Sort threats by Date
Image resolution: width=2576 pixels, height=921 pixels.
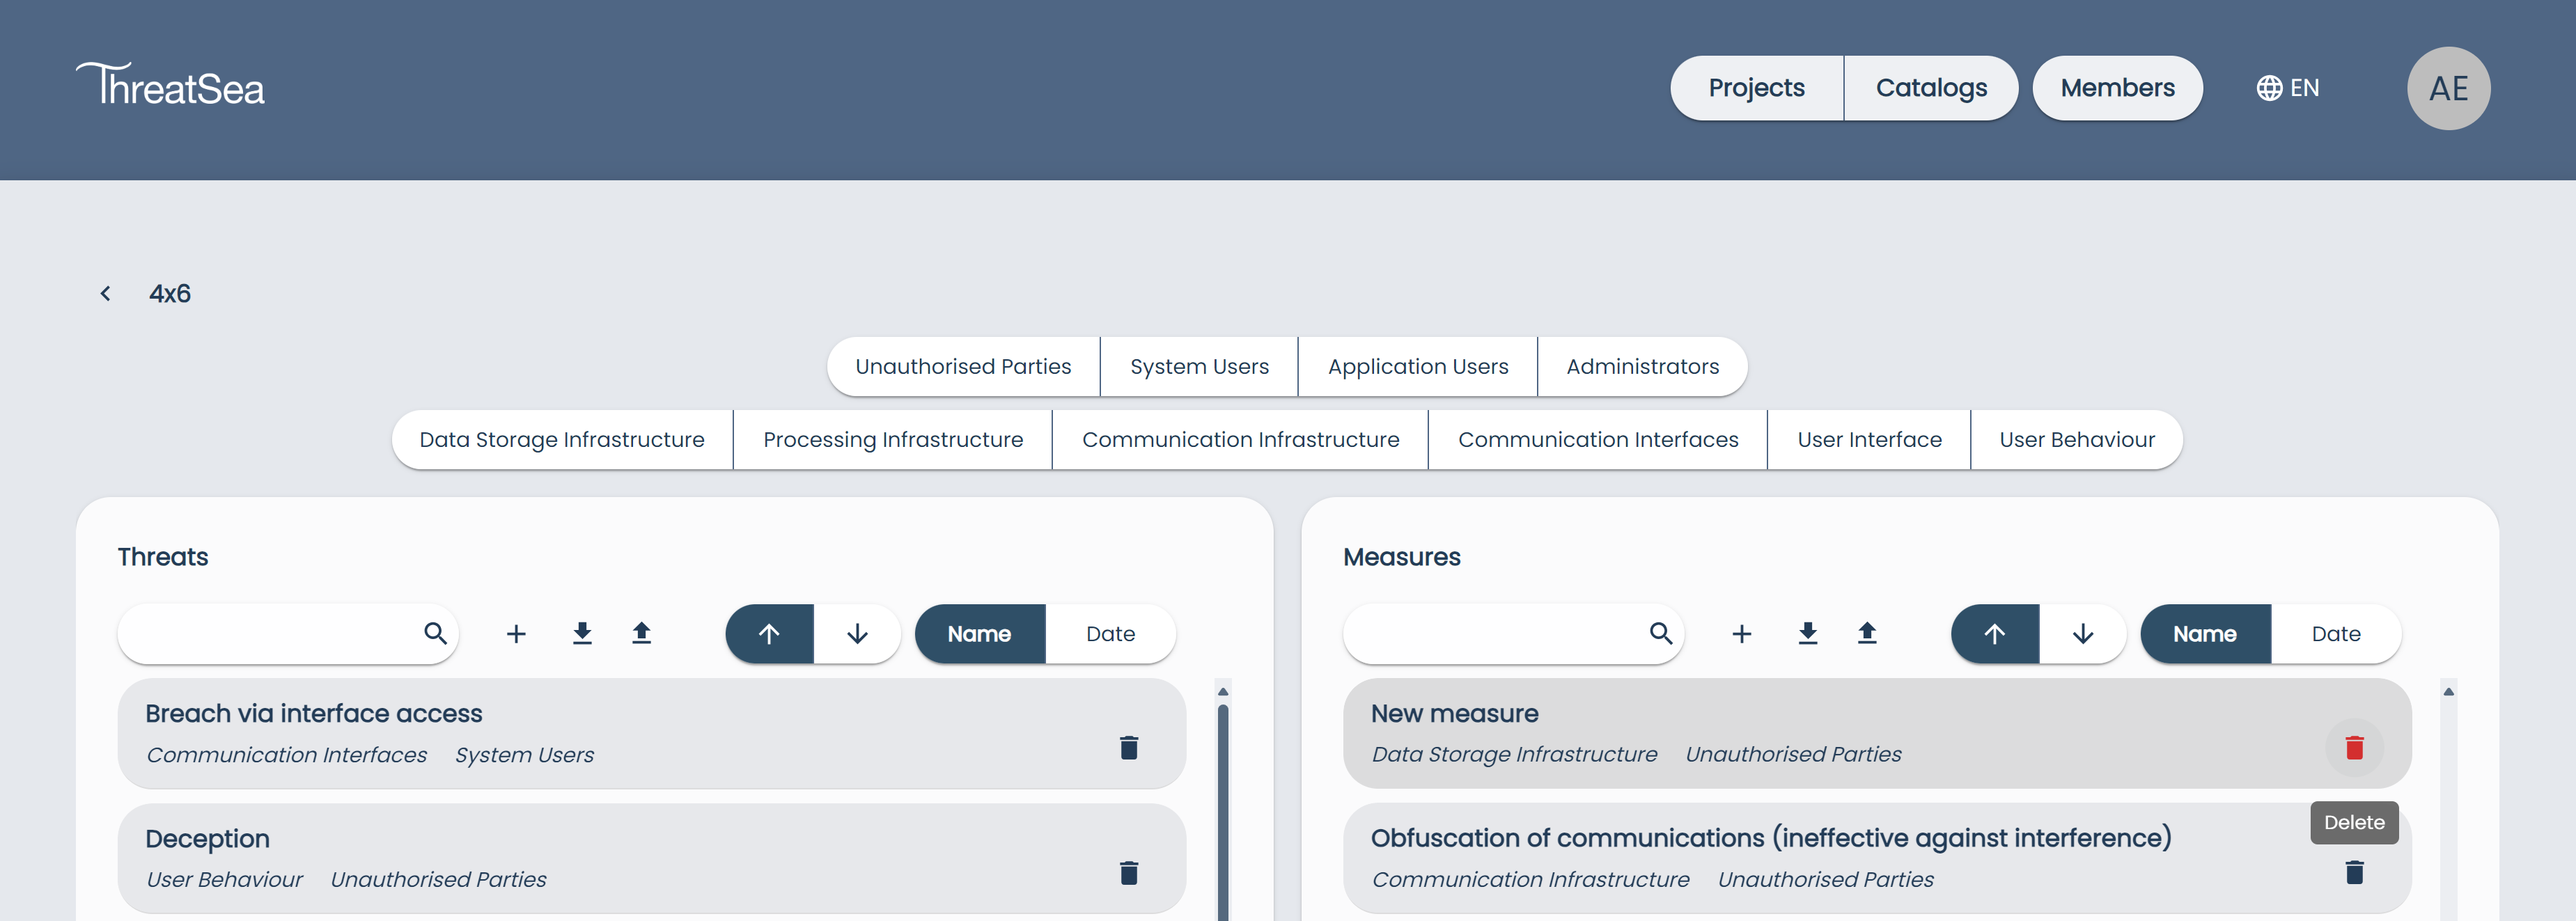click(1110, 634)
